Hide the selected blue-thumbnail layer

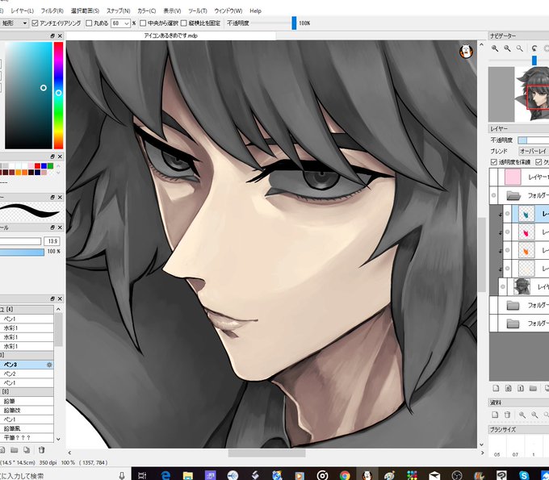pos(507,214)
